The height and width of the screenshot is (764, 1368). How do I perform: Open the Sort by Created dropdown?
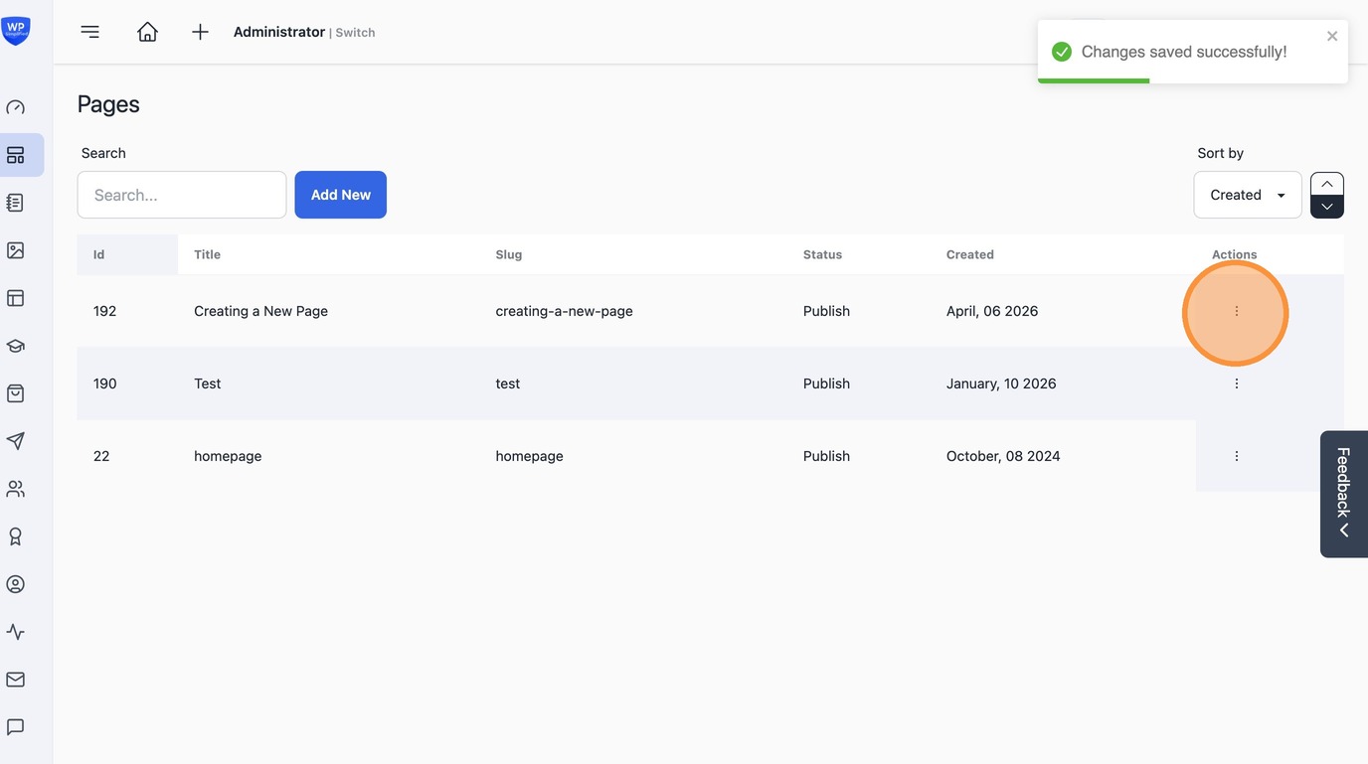pos(1248,195)
